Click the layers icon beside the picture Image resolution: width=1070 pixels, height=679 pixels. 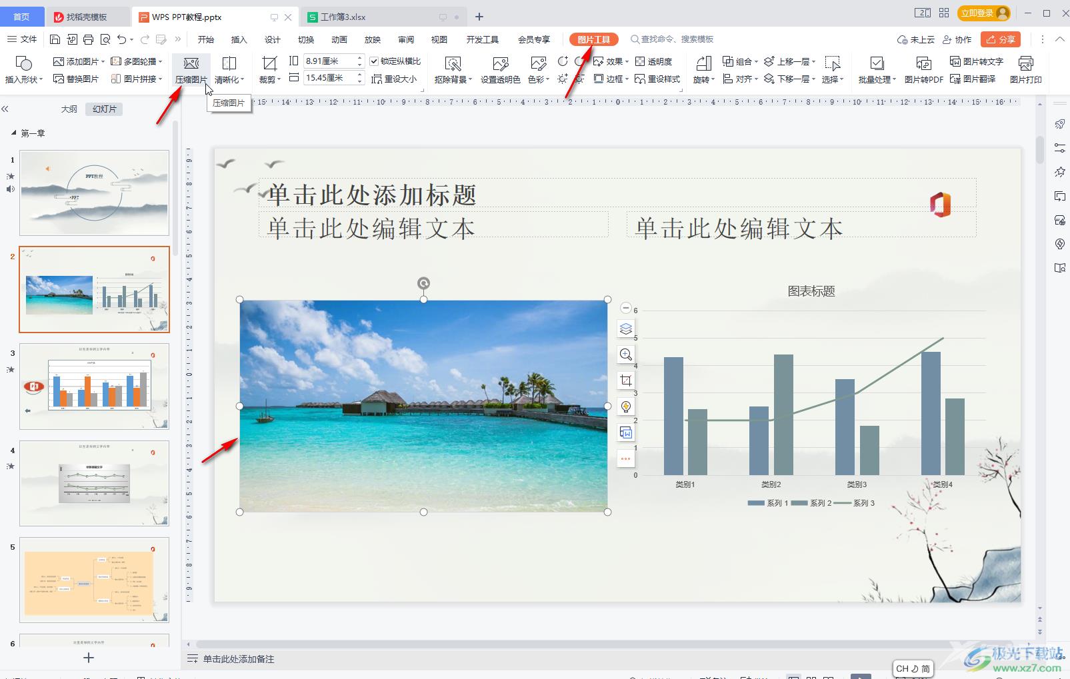pos(625,329)
